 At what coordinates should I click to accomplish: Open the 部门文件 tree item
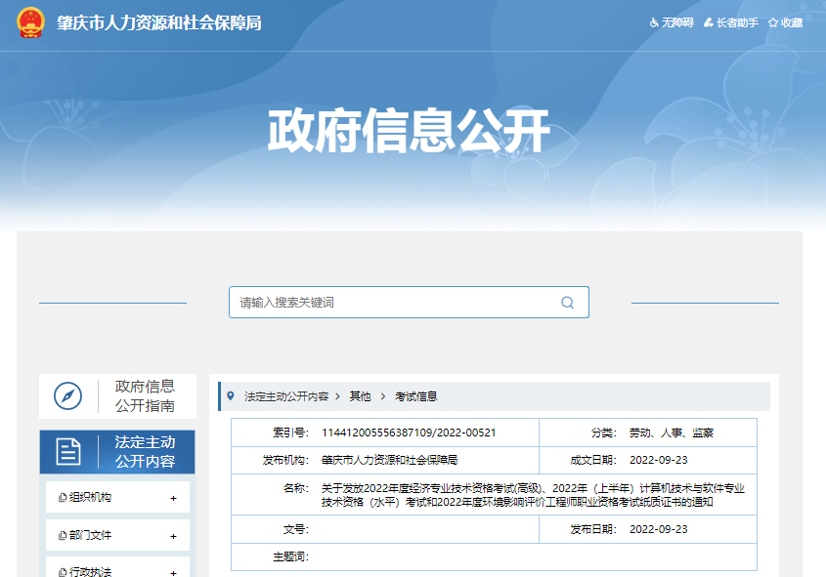(x=90, y=536)
